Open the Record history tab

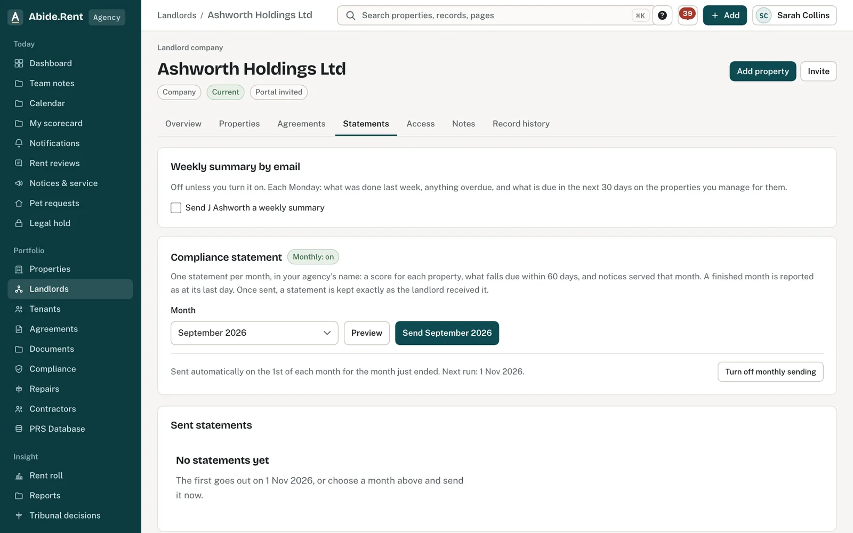coord(521,124)
